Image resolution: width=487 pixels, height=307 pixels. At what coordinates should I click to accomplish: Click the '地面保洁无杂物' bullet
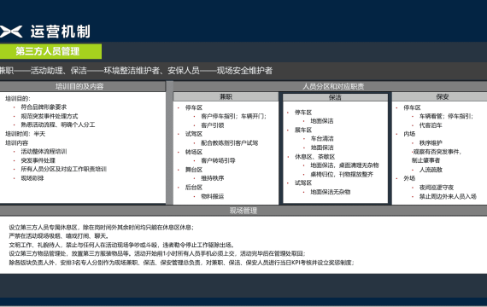[331, 192]
